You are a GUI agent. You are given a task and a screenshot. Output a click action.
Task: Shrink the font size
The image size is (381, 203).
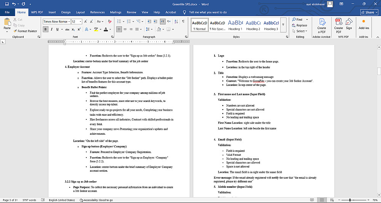pos(91,21)
